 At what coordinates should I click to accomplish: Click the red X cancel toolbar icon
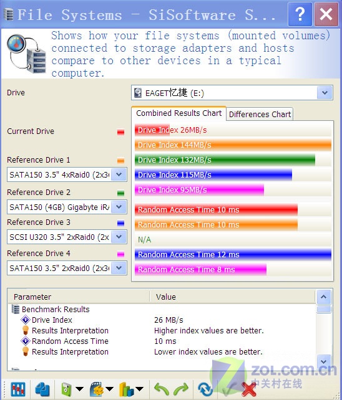tap(248, 389)
